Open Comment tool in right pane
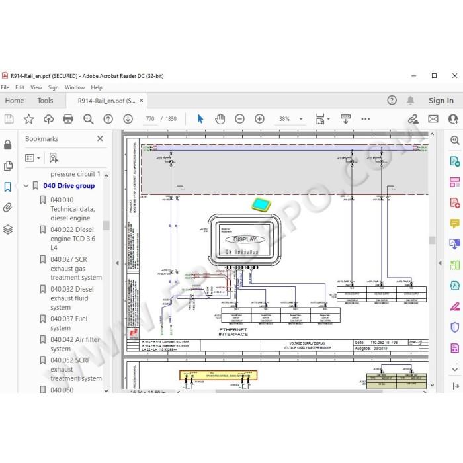463x463 pixels. (455, 224)
